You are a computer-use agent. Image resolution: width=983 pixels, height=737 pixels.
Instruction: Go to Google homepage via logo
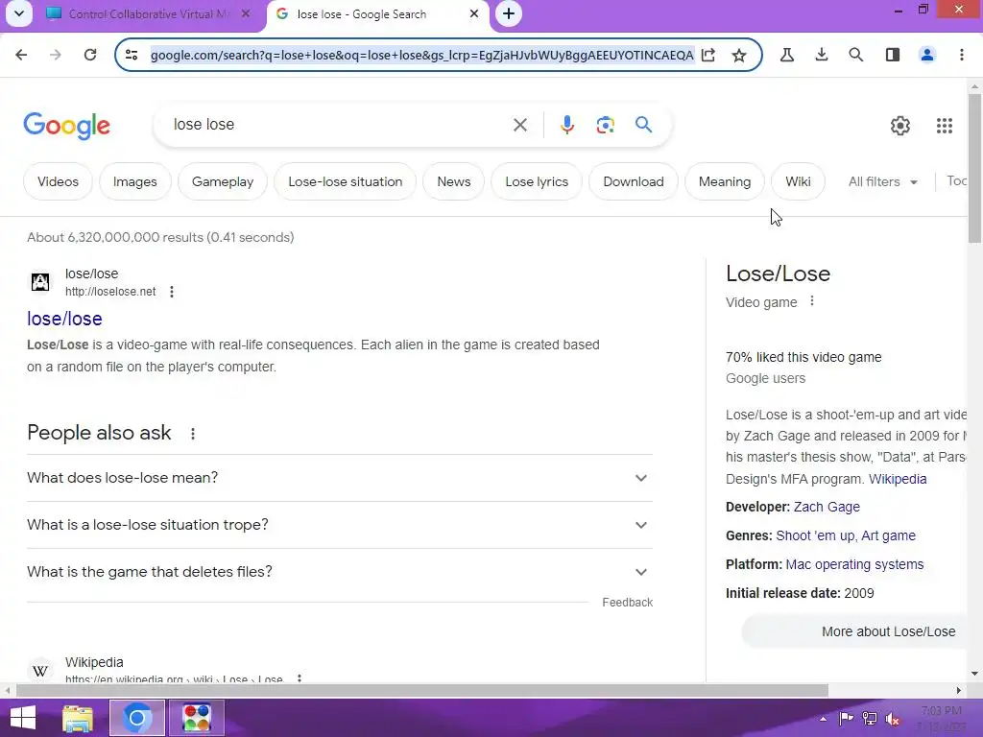[67, 126]
